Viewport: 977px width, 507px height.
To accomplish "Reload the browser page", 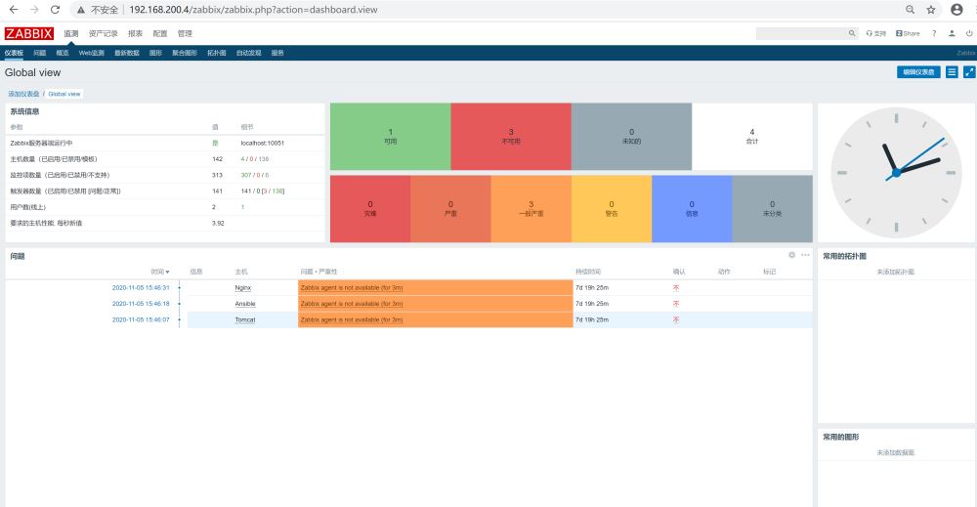I will point(54,10).
